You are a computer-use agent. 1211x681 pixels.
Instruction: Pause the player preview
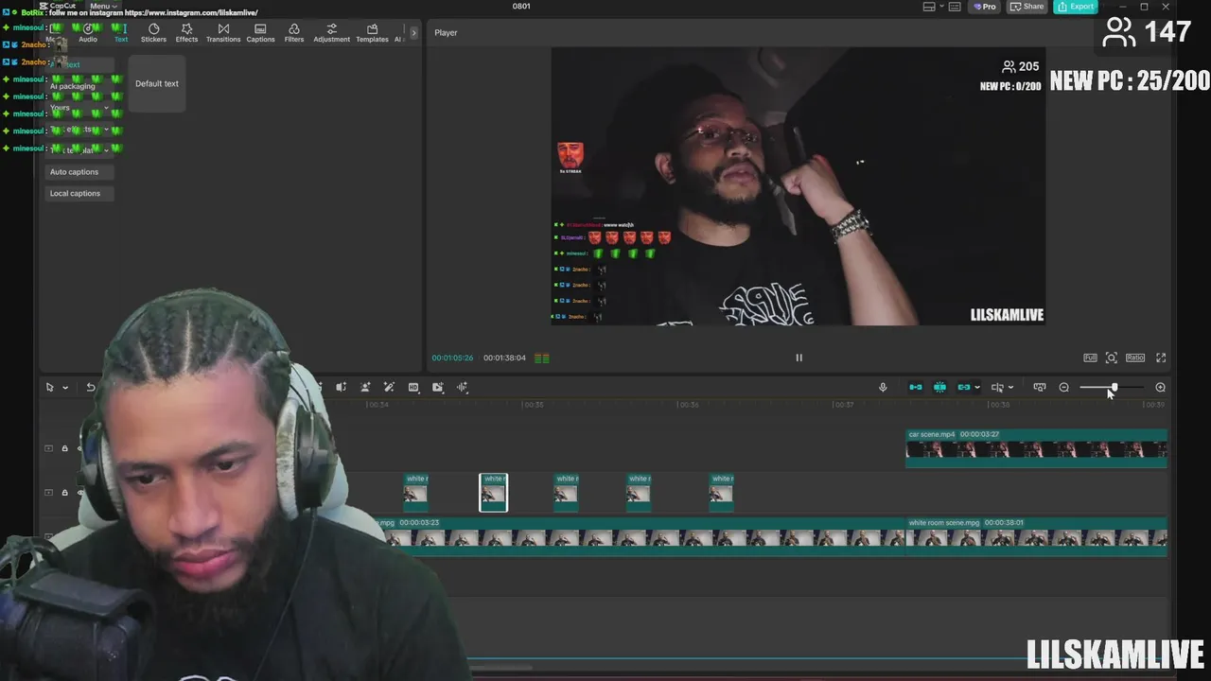pos(799,358)
